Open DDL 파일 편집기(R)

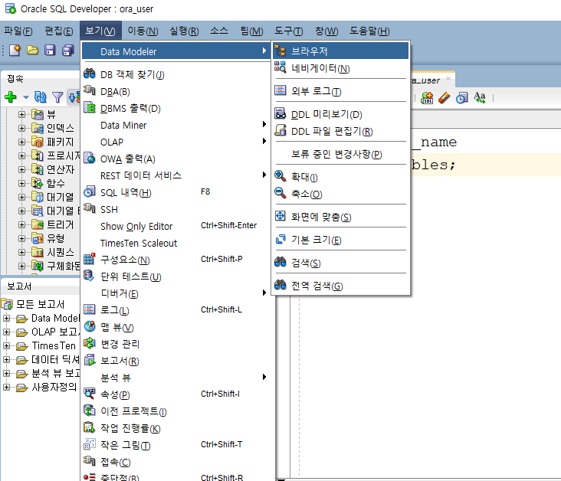340,131
